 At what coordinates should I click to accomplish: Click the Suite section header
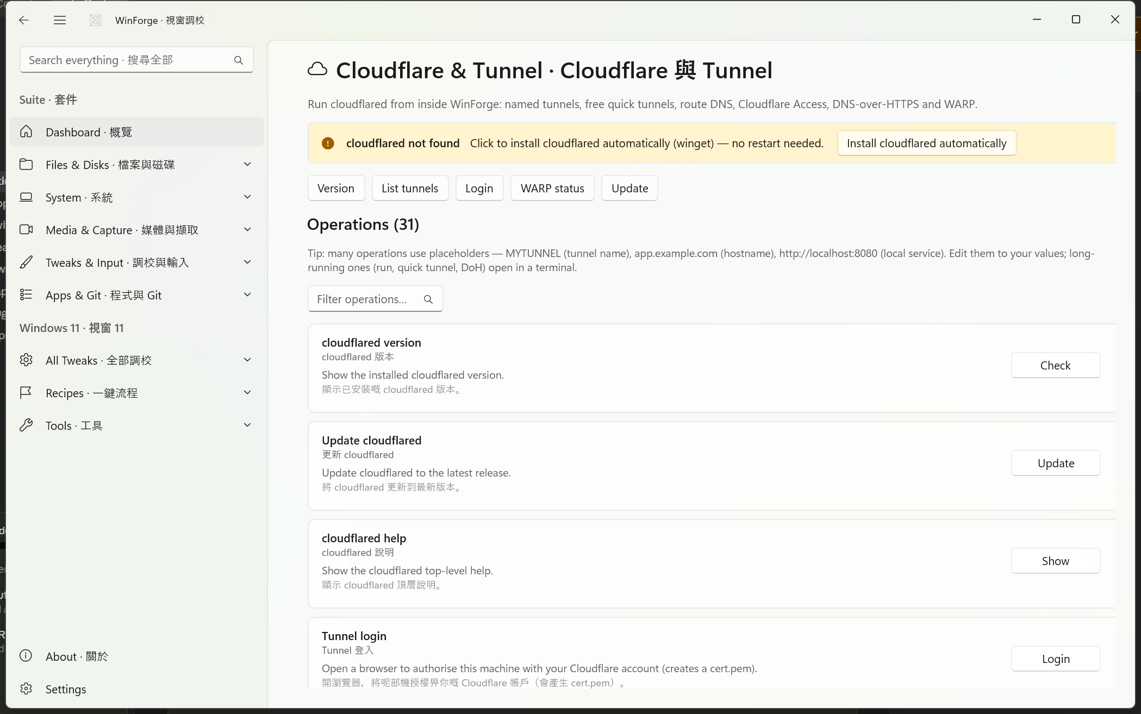click(48, 99)
